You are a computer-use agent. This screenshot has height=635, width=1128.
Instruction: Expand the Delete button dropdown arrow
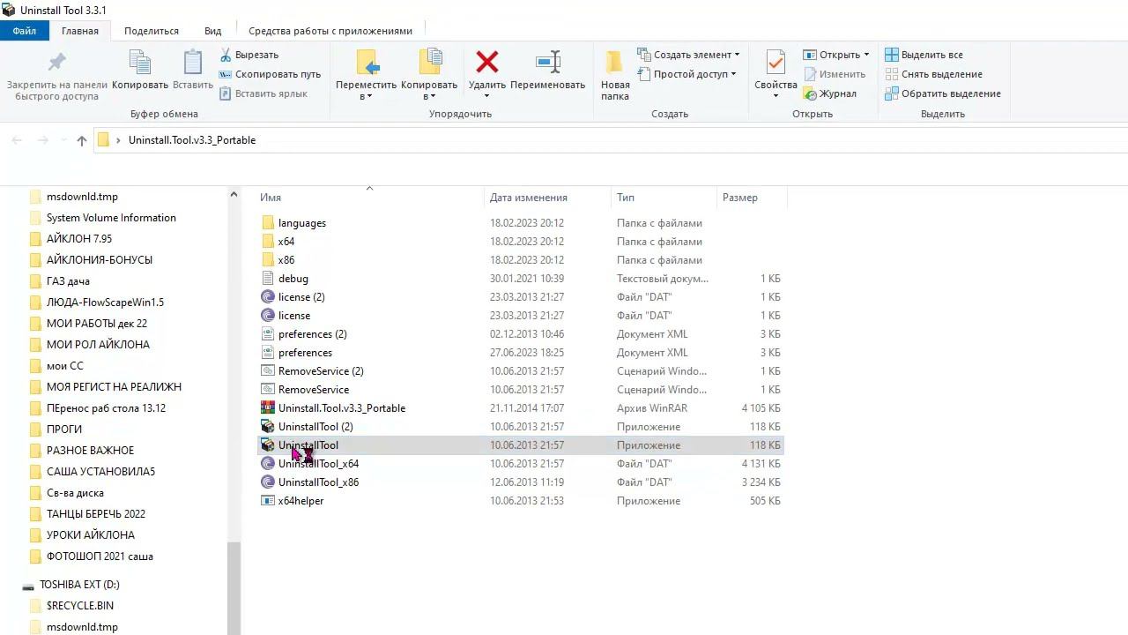coord(486,96)
